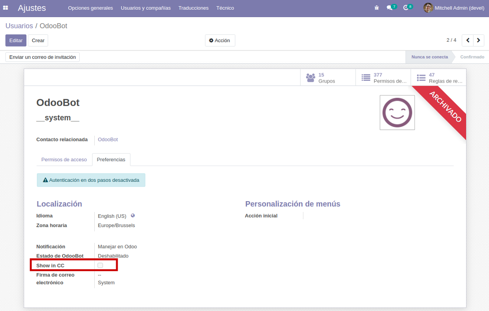489x311 pixels.
Task: Click the Manejar en Odoo value
Action: pos(117,246)
